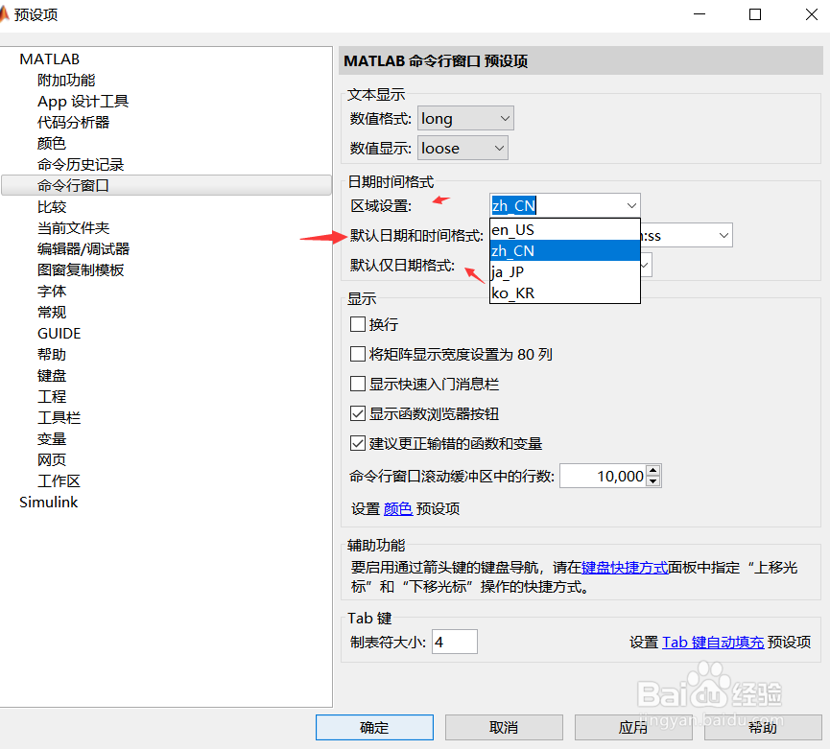Increase scroll buffer lines with up arrow
Image resolution: width=830 pixels, height=749 pixels.
pos(653,470)
